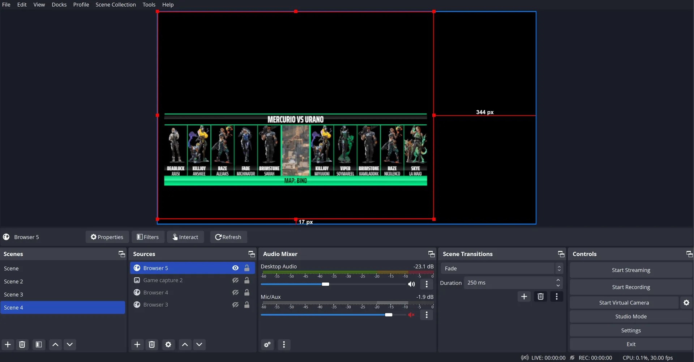Add a new source with plus icon
The width and height of the screenshot is (694, 362).
[x=137, y=345]
